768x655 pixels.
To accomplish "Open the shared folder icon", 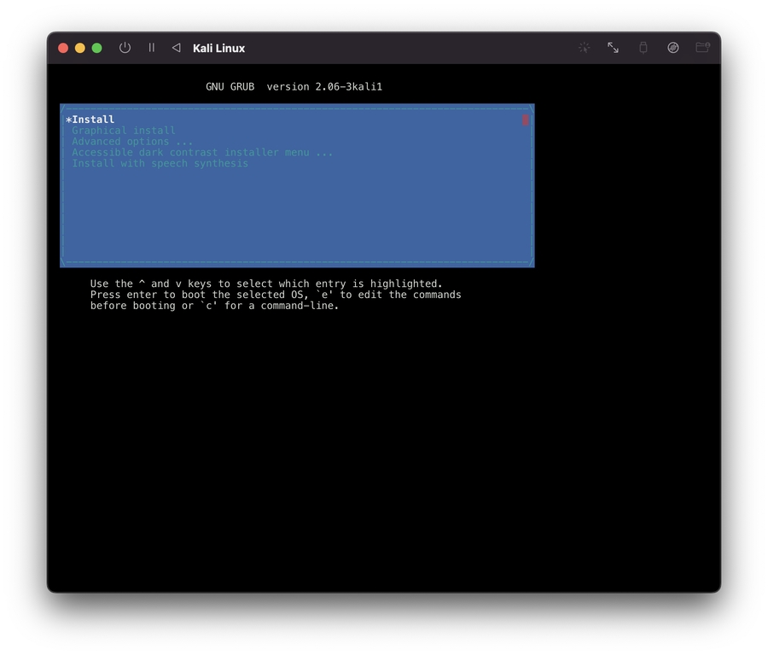I will click(x=702, y=48).
